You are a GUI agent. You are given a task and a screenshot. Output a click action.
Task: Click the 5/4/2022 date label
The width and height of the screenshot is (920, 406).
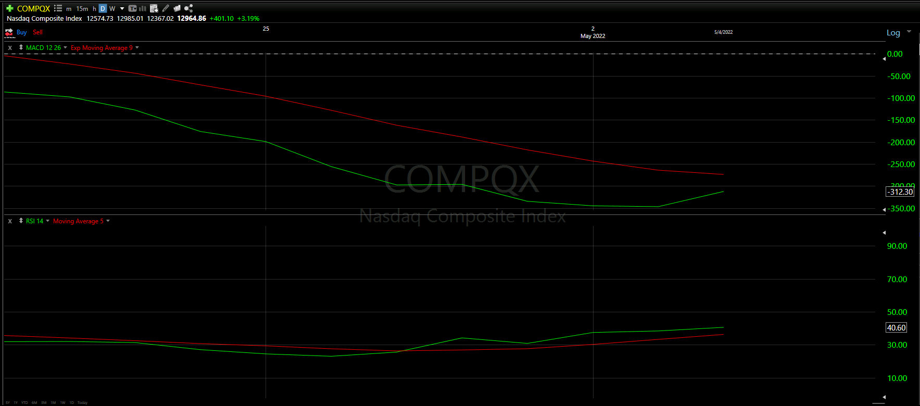click(x=723, y=32)
